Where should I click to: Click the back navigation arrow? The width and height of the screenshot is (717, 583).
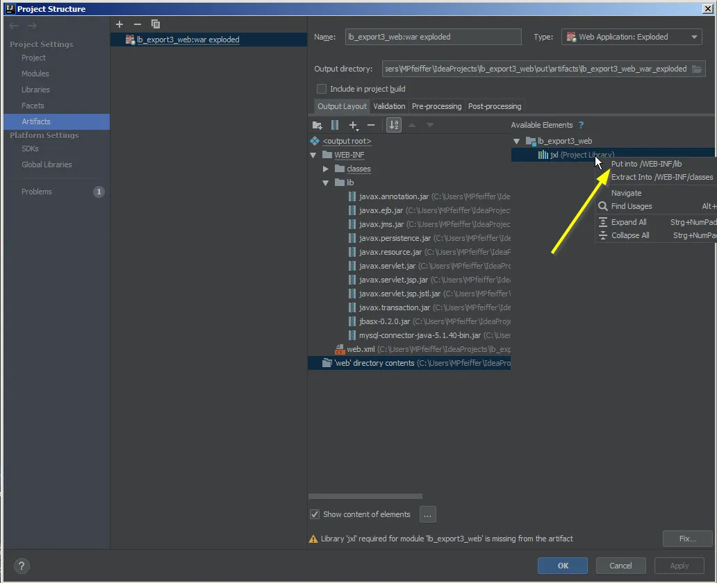pos(14,26)
